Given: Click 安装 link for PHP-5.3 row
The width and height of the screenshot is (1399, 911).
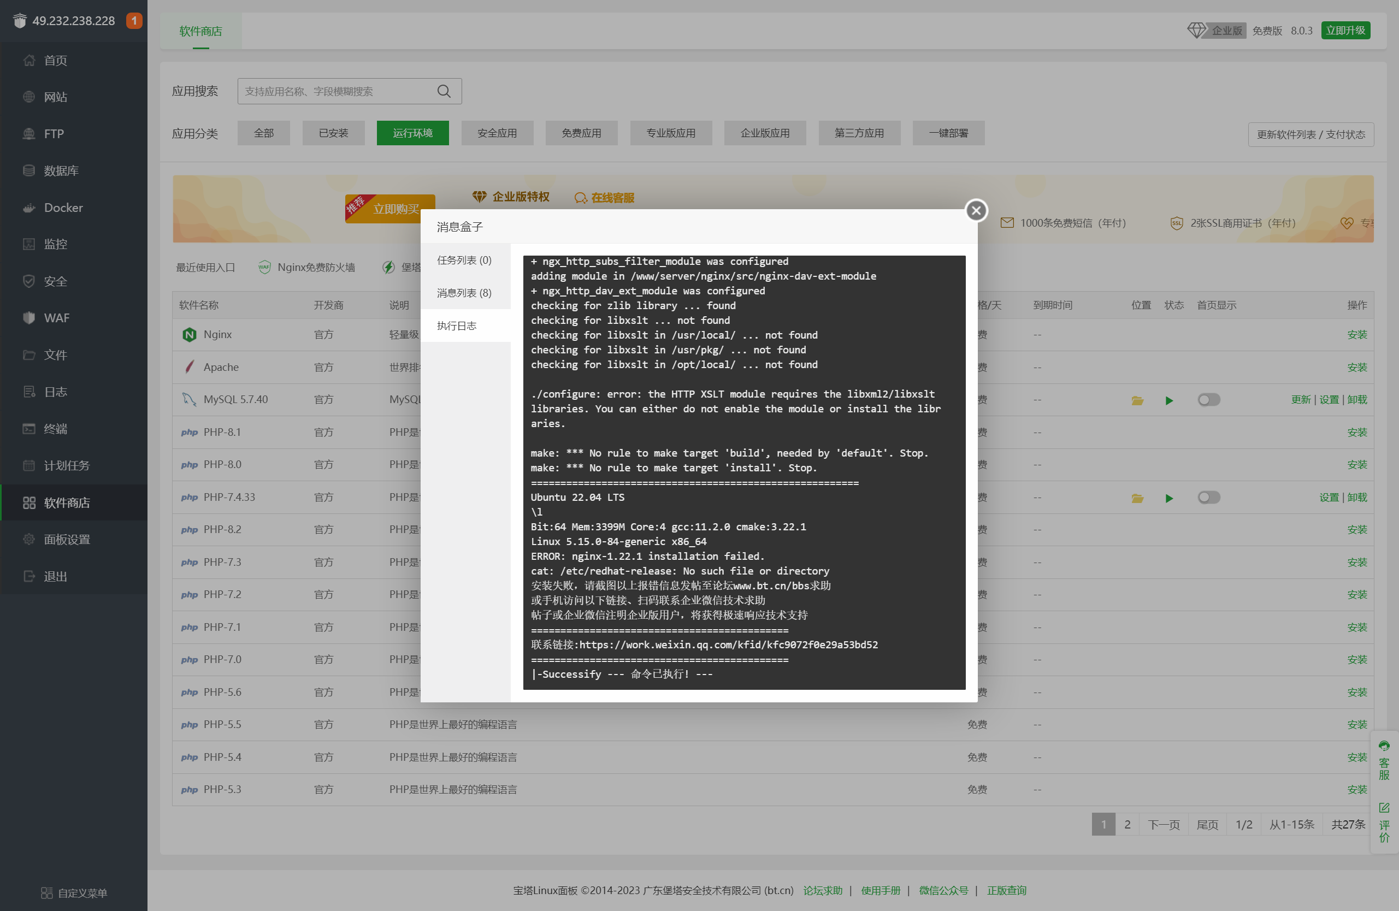Looking at the screenshot, I should 1357,789.
